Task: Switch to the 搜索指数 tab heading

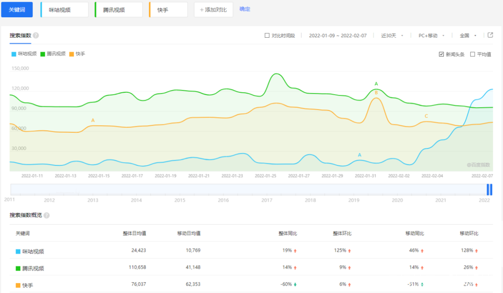Action: click(20, 35)
